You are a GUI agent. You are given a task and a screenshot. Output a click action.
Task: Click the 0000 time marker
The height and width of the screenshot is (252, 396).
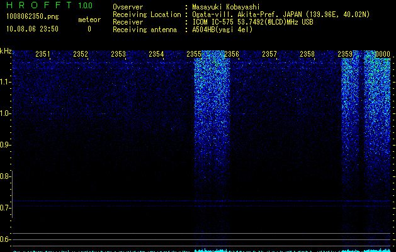383,54
